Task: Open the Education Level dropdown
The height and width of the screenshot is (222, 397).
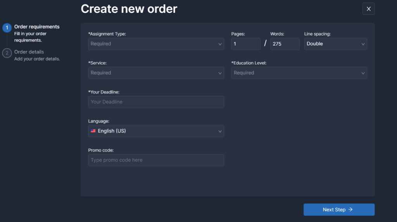Action: (x=299, y=73)
